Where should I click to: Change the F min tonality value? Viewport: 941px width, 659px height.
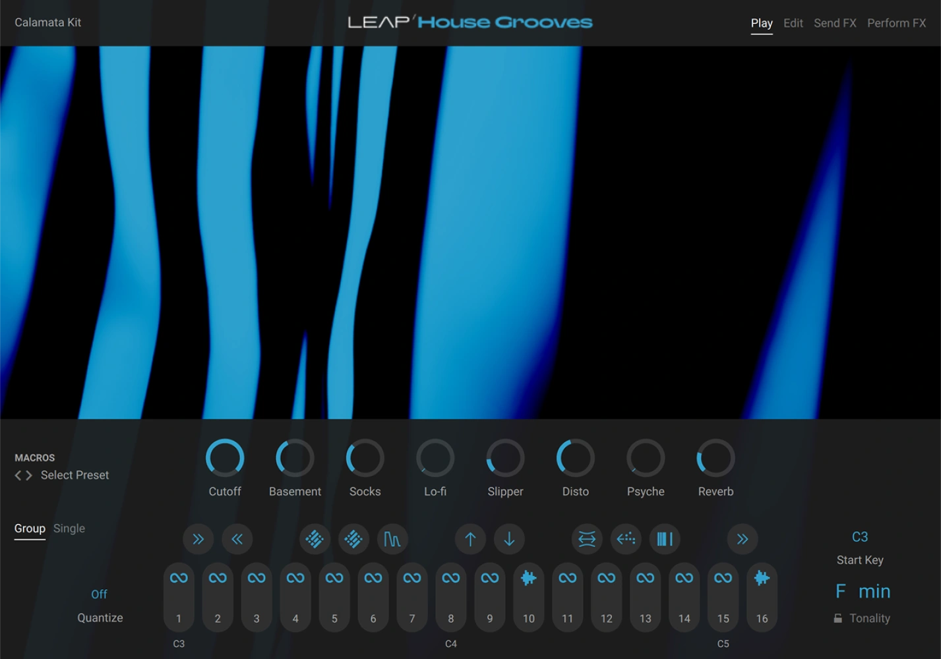click(x=863, y=591)
